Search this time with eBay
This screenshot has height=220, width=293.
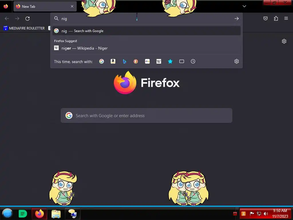click(147, 61)
